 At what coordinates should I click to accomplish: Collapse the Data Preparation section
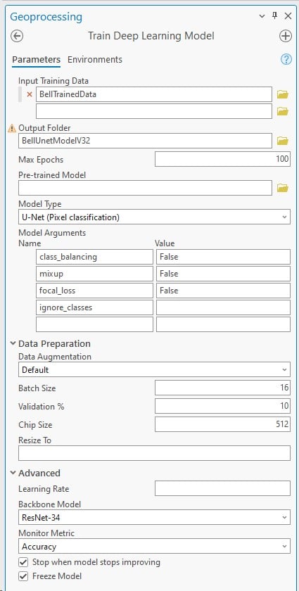(13, 343)
